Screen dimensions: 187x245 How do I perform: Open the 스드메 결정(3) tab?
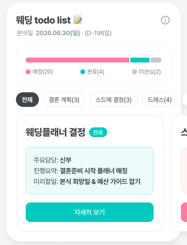tap(114, 100)
